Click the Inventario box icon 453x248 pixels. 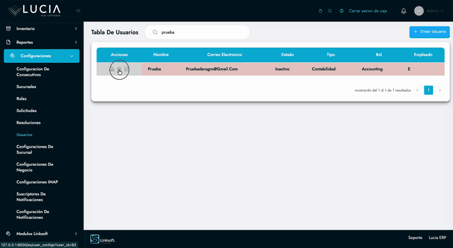pyautogui.click(x=8, y=28)
